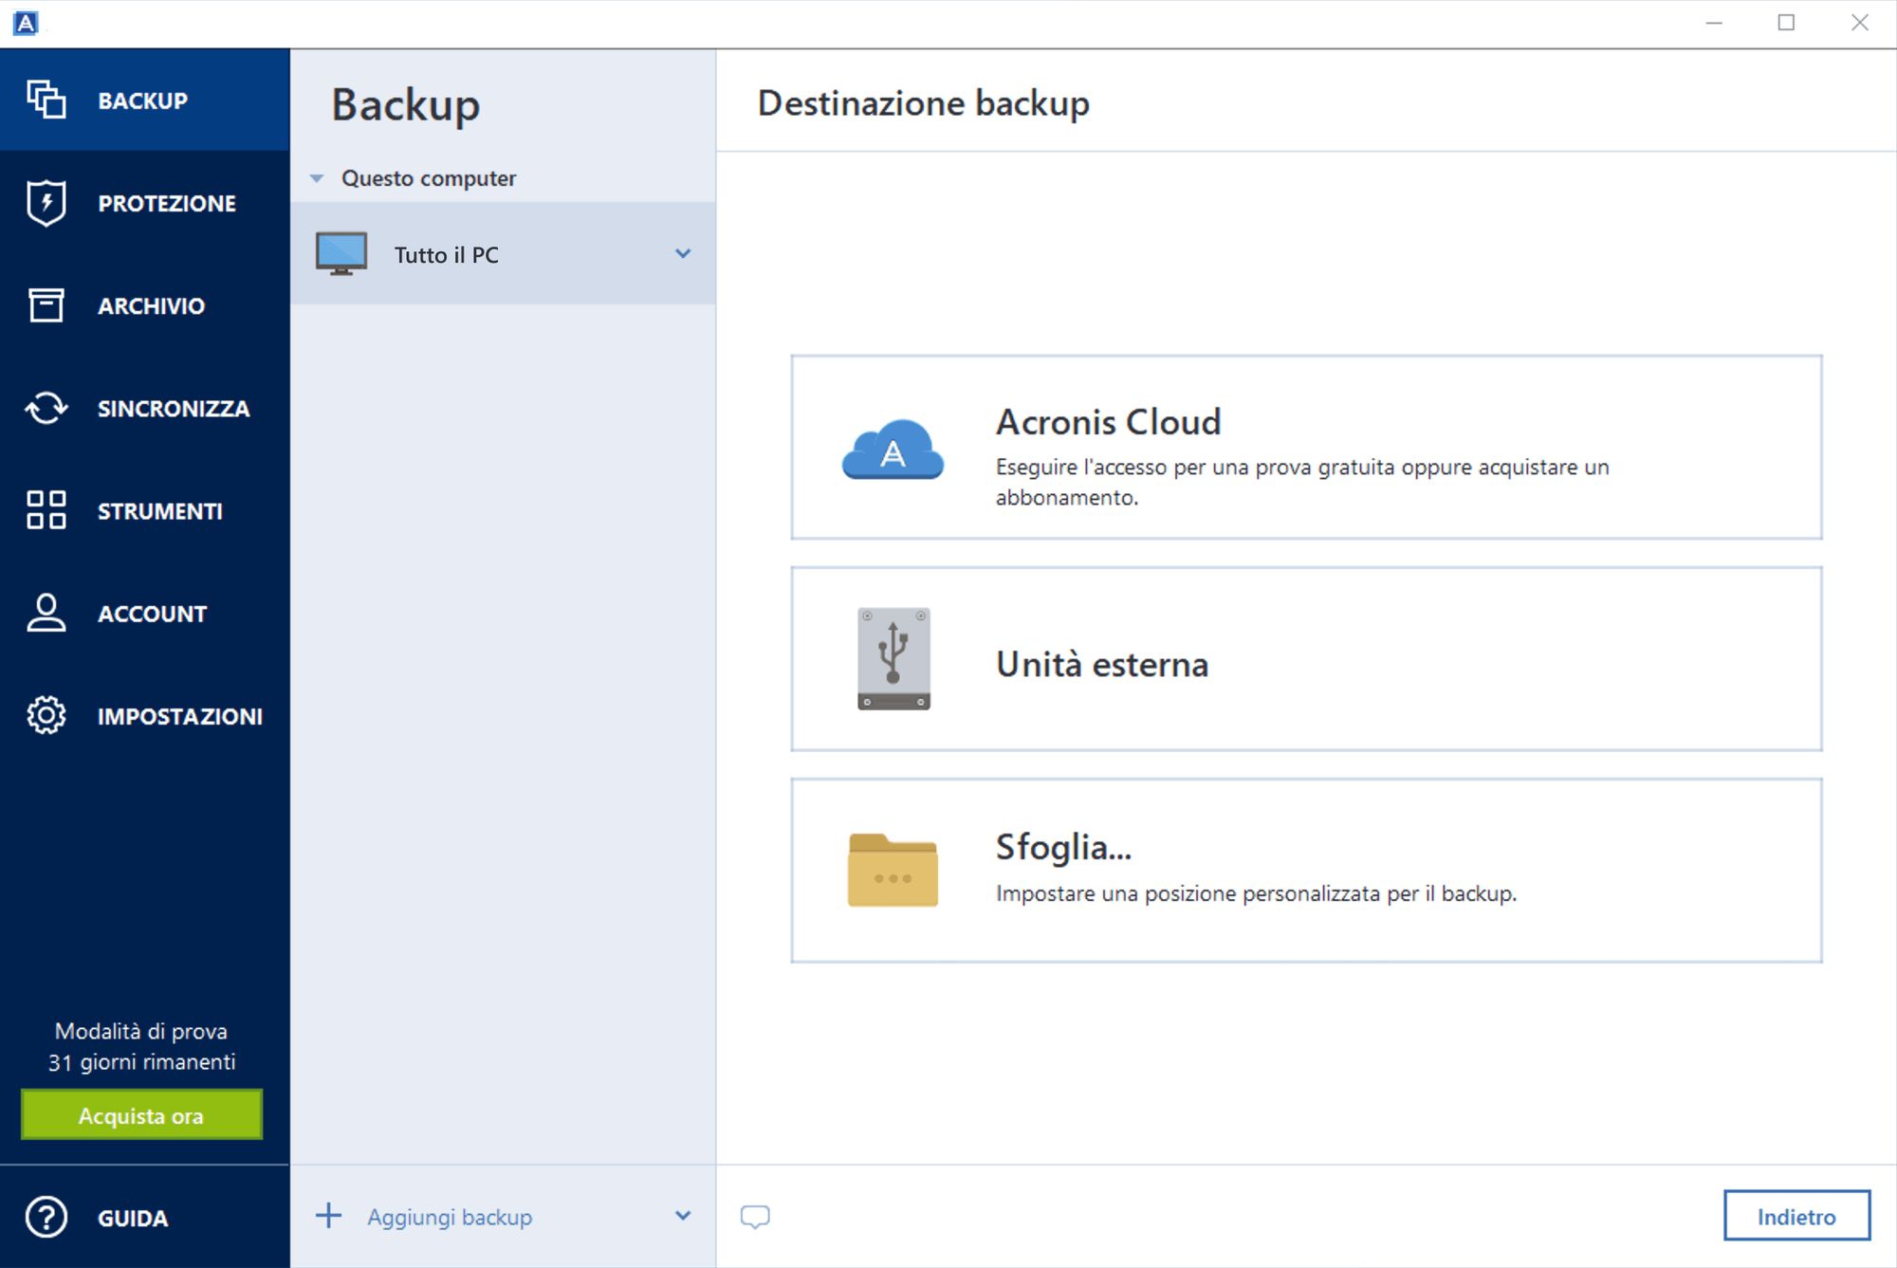Switch to the Backup sidebar tab
The width and height of the screenshot is (1897, 1268).
coord(144,100)
